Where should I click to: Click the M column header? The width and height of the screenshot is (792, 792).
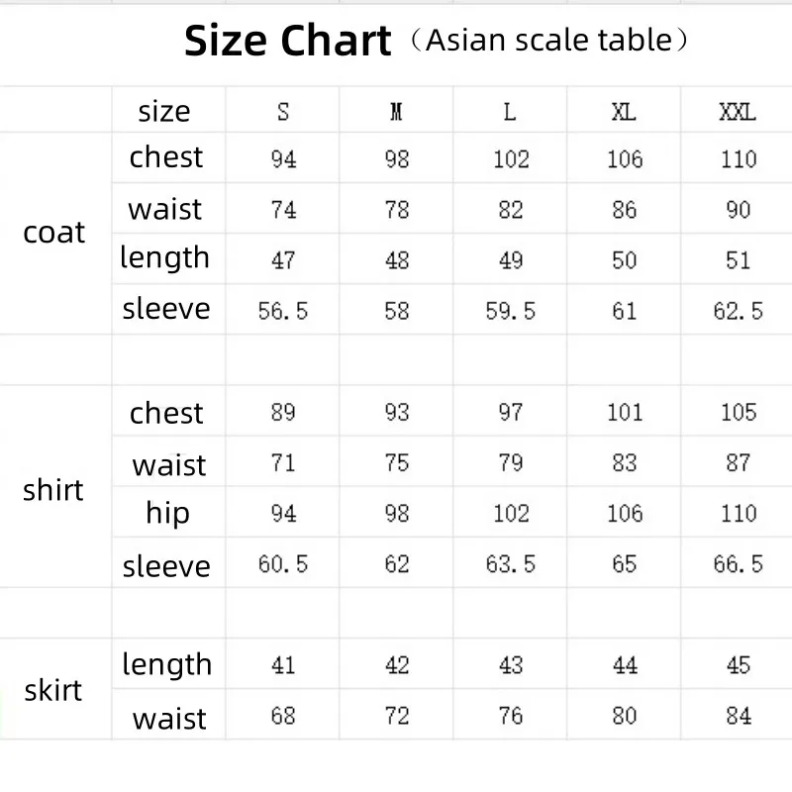(x=397, y=112)
